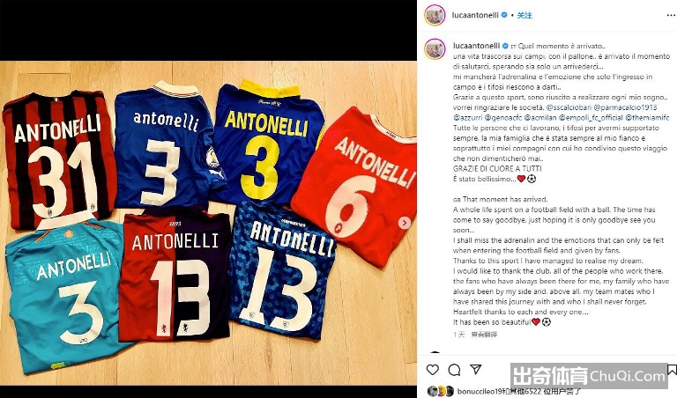The width and height of the screenshot is (677, 398).
Task: Go to next photo arrow
Action: [x=405, y=223]
